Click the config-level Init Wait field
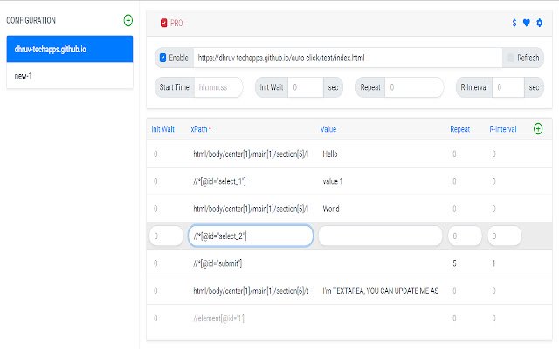 [x=306, y=87]
